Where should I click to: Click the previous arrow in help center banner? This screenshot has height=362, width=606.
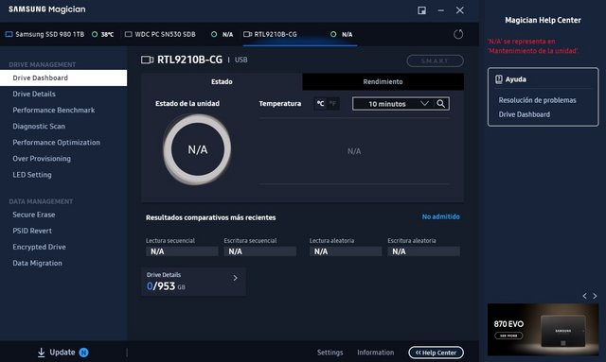pos(585,296)
